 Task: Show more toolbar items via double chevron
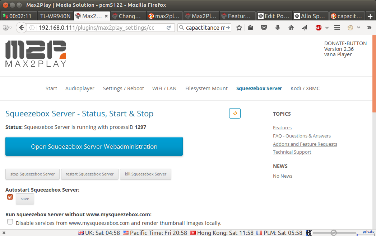coord(369,28)
